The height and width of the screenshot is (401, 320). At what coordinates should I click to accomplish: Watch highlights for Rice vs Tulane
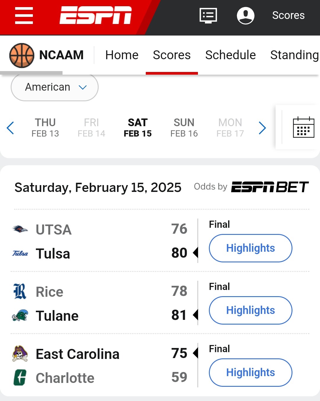(x=250, y=310)
